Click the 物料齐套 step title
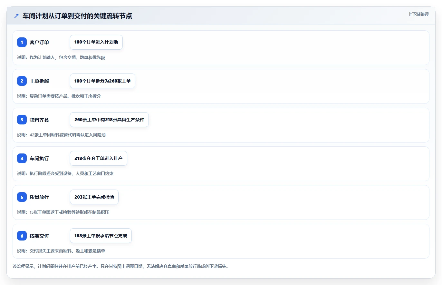442x285 pixels. pos(39,120)
